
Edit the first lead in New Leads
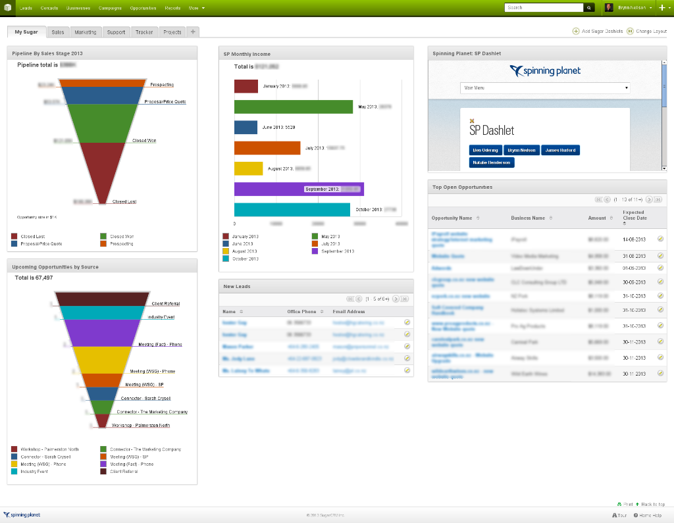[x=407, y=322]
